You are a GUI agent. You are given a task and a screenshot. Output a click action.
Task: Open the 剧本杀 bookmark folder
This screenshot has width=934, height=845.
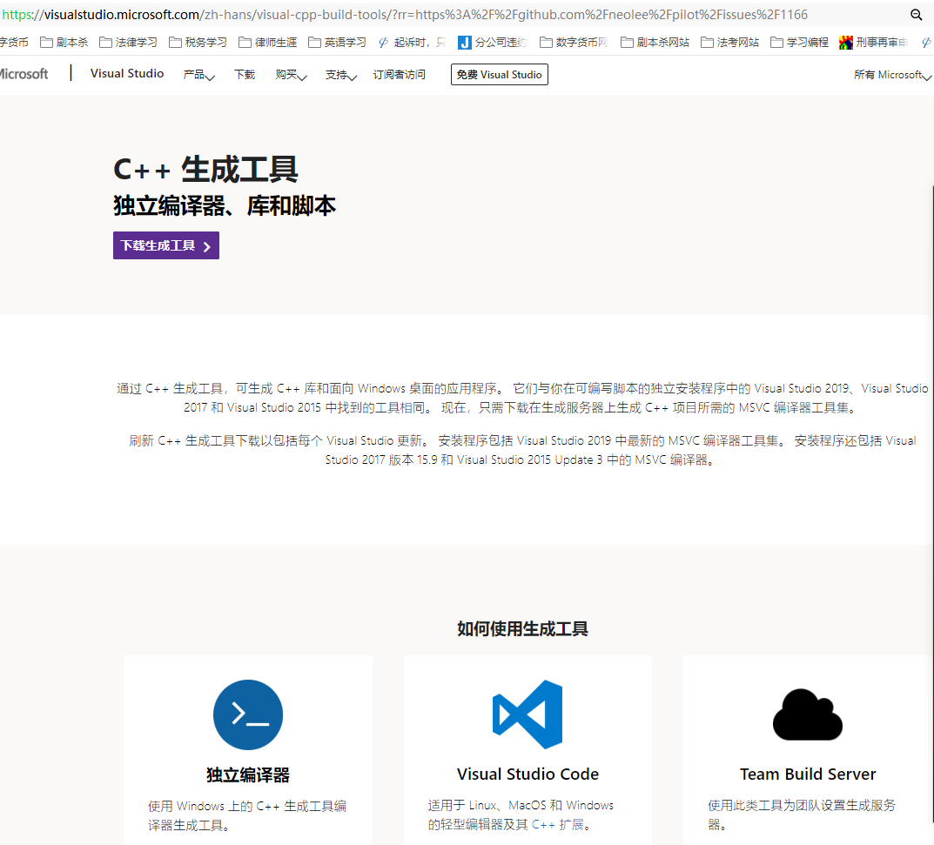[64, 43]
